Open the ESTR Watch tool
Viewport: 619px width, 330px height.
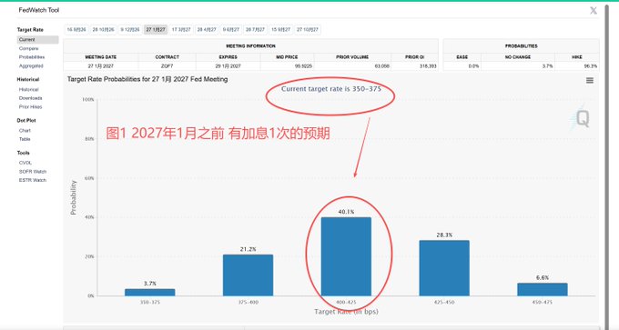click(33, 180)
